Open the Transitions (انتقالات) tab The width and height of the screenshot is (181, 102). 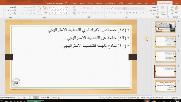click(130, 3)
